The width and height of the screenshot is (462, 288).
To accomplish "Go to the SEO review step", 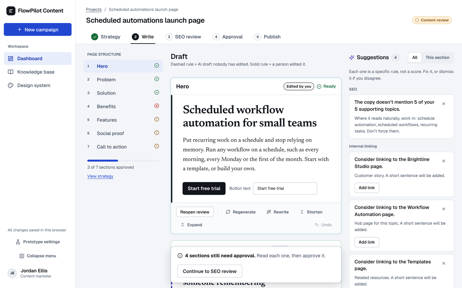I will point(183,37).
